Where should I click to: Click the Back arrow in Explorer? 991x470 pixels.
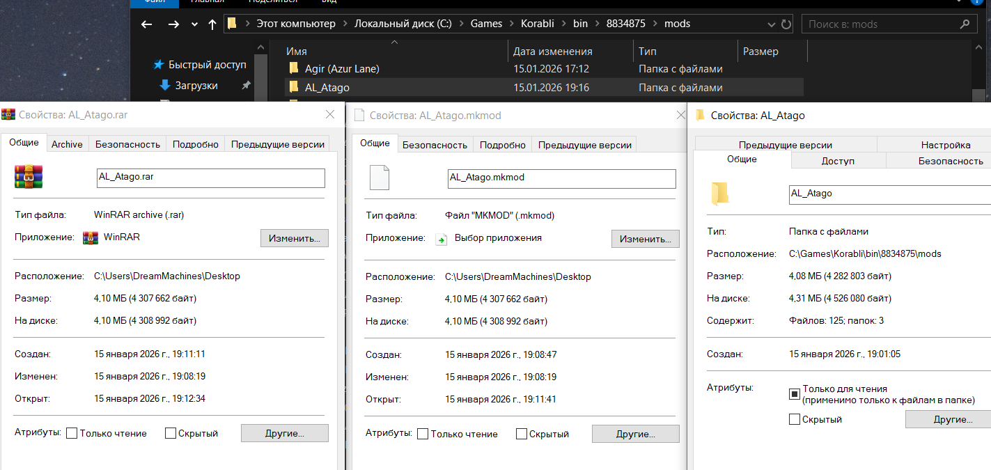[x=146, y=24]
